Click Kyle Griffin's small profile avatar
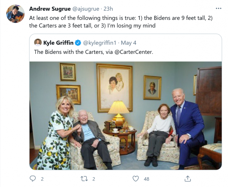This screenshot has width=228, height=187. 38,42
